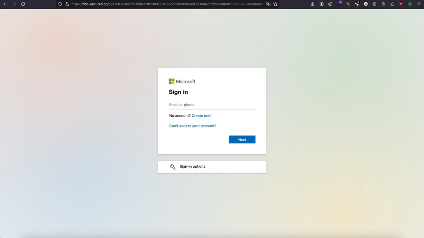Screen dimensions: 424x238
Task: Click the No account? text
Action: point(180,116)
